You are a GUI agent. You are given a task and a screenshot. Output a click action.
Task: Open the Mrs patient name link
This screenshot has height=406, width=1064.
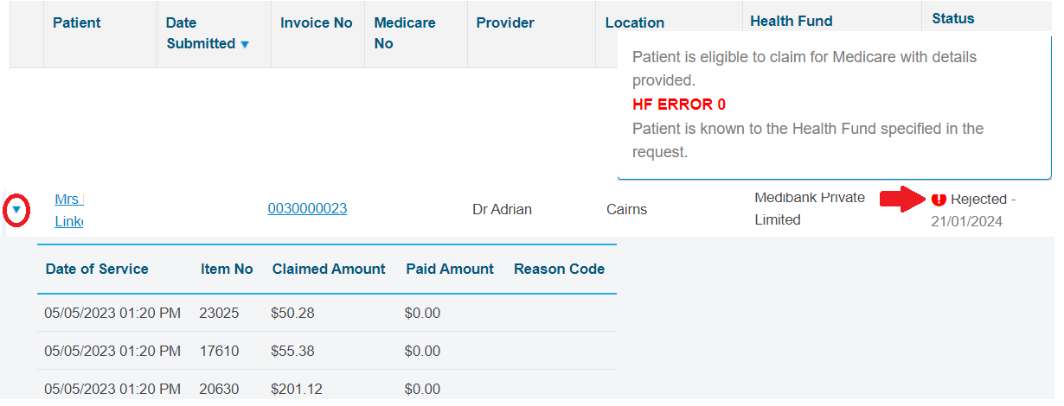coord(67,210)
